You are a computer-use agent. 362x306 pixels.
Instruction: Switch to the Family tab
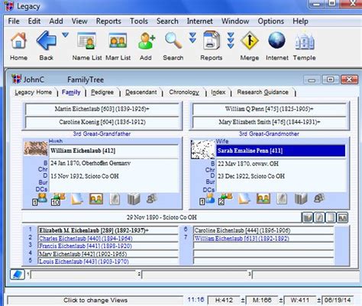[x=71, y=92]
